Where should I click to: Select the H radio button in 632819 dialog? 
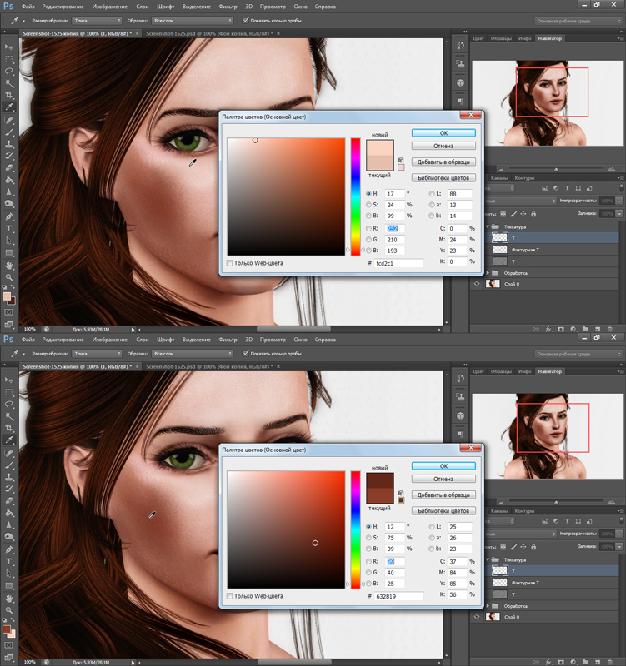(x=368, y=527)
